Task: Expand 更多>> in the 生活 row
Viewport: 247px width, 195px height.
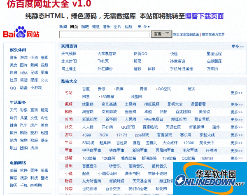Action: [x=237, y=143]
